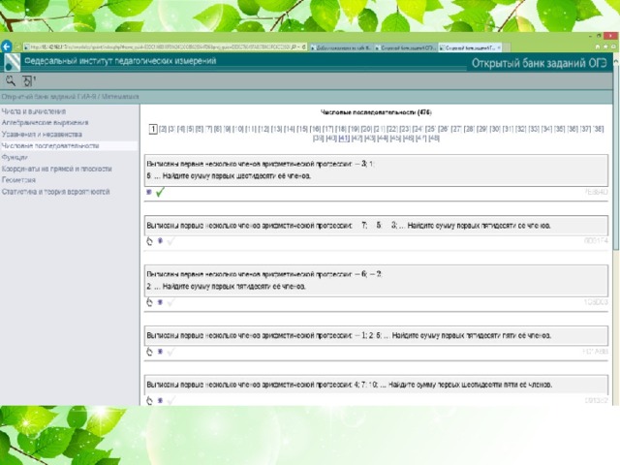Screen dimensions: 620x465
Task: Click the blue dot icon under the −3; 1; 5 task
Action: (149, 192)
